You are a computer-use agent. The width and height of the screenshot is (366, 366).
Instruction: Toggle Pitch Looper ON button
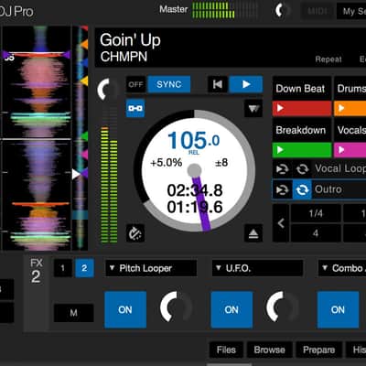(x=125, y=309)
